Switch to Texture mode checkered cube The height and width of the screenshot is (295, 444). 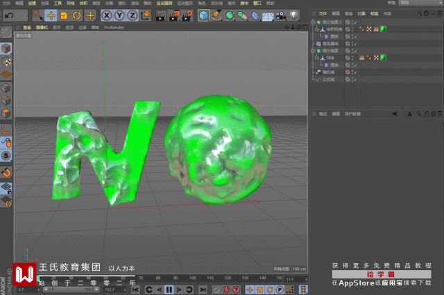point(6,62)
